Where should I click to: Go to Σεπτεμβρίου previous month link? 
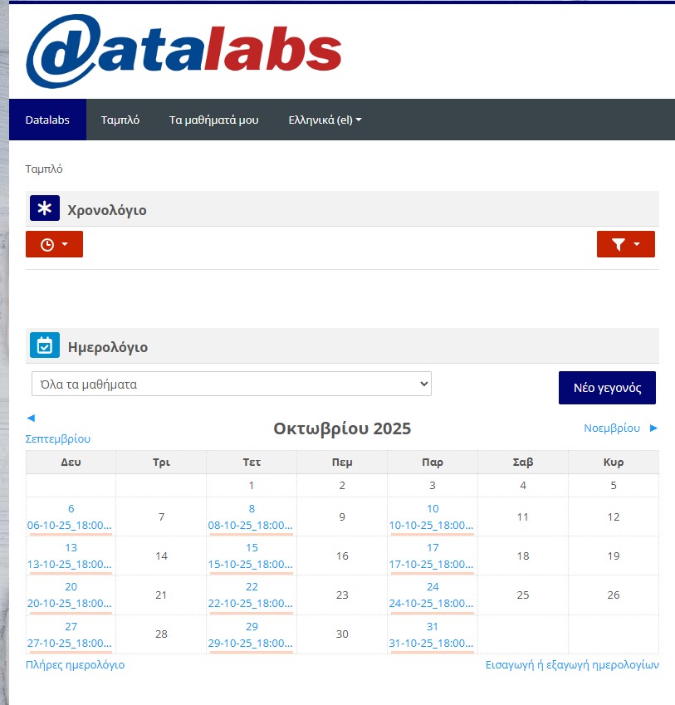pyautogui.click(x=58, y=438)
